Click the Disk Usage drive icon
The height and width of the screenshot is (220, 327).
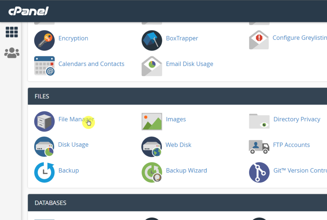[44, 147]
